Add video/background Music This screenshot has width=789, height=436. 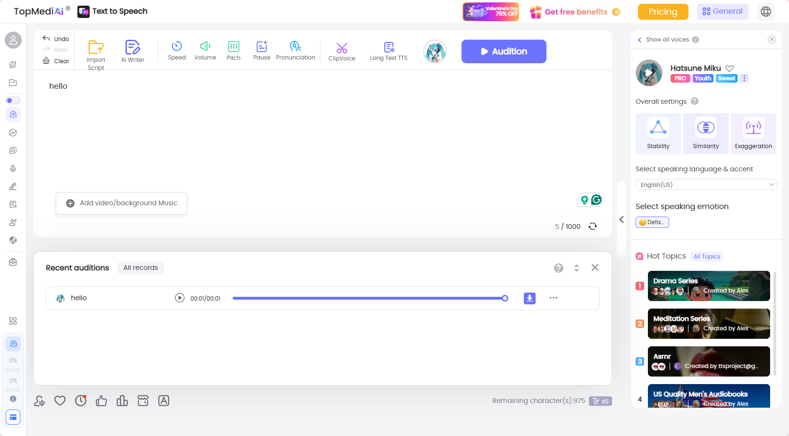121,203
